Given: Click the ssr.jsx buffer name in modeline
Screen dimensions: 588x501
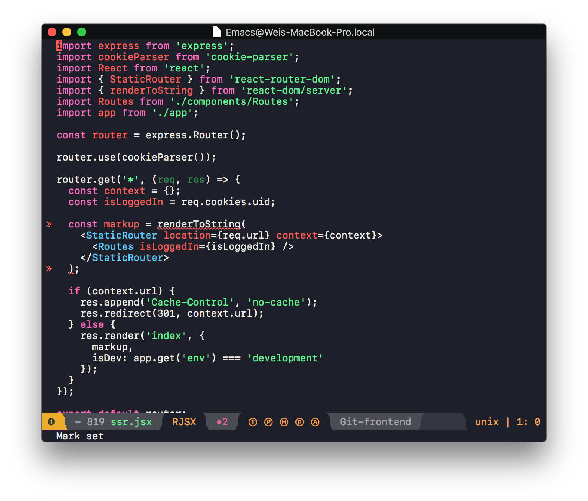Looking at the screenshot, I should [x=131, y=422].
